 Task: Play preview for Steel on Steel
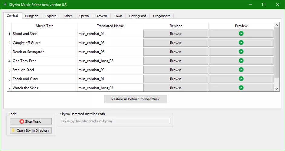pos(241,70)
